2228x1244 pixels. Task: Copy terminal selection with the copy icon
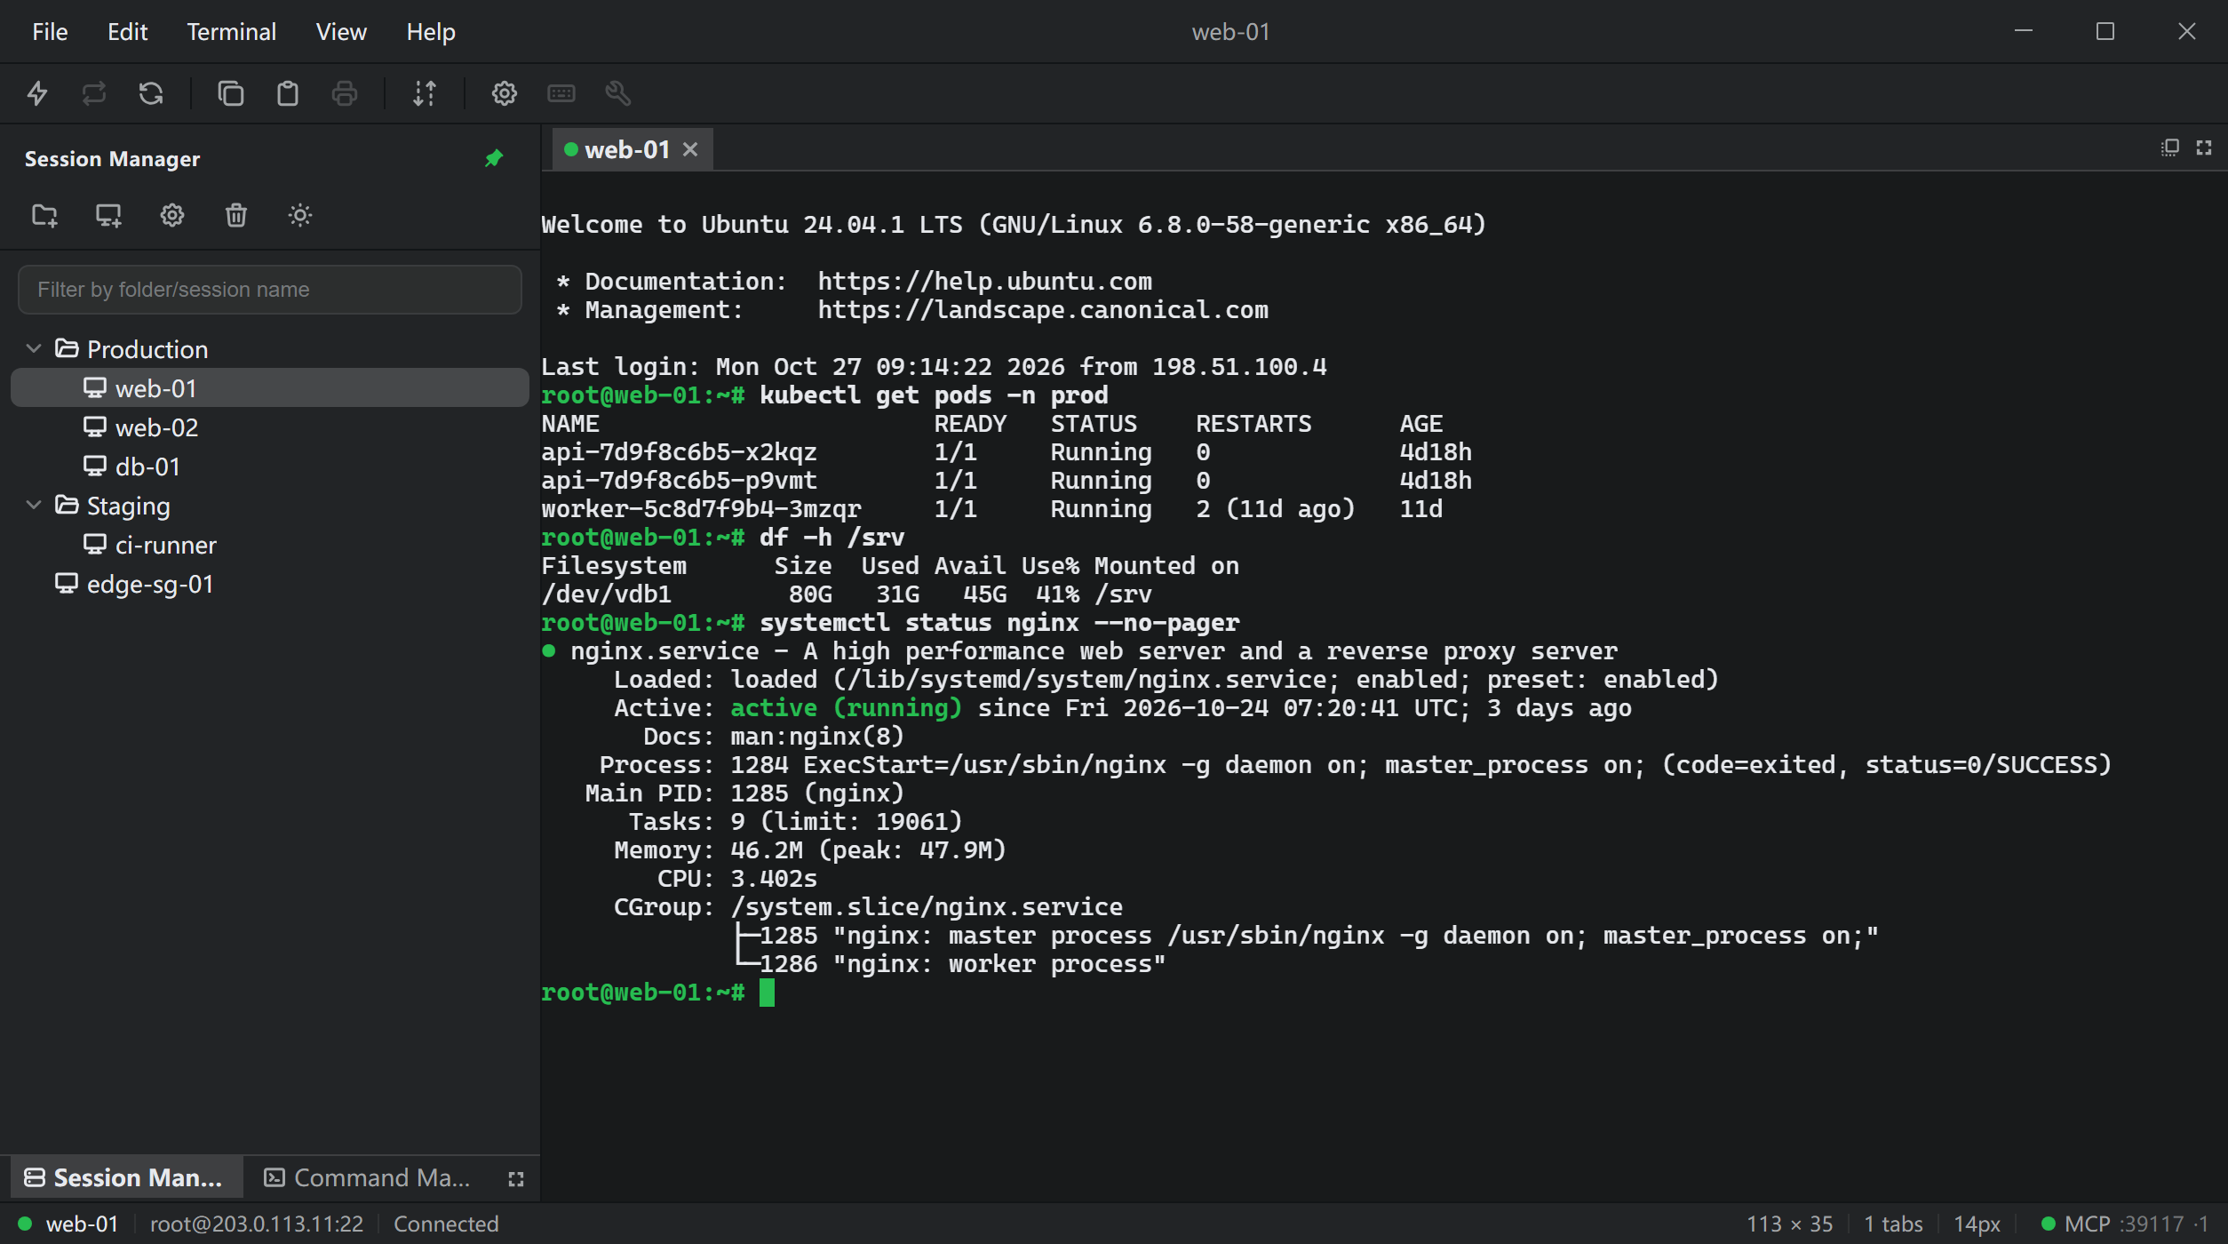pyautogui.click(x=231, y=93)
